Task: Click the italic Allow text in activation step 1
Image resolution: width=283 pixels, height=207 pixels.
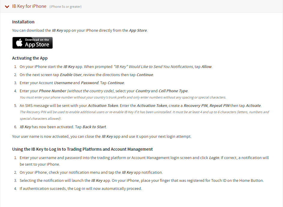Action: 206,67
